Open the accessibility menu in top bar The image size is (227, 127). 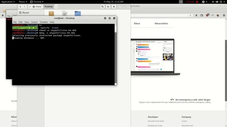coord(205,2)
